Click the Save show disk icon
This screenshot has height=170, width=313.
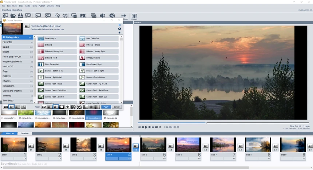coord(20,16)
